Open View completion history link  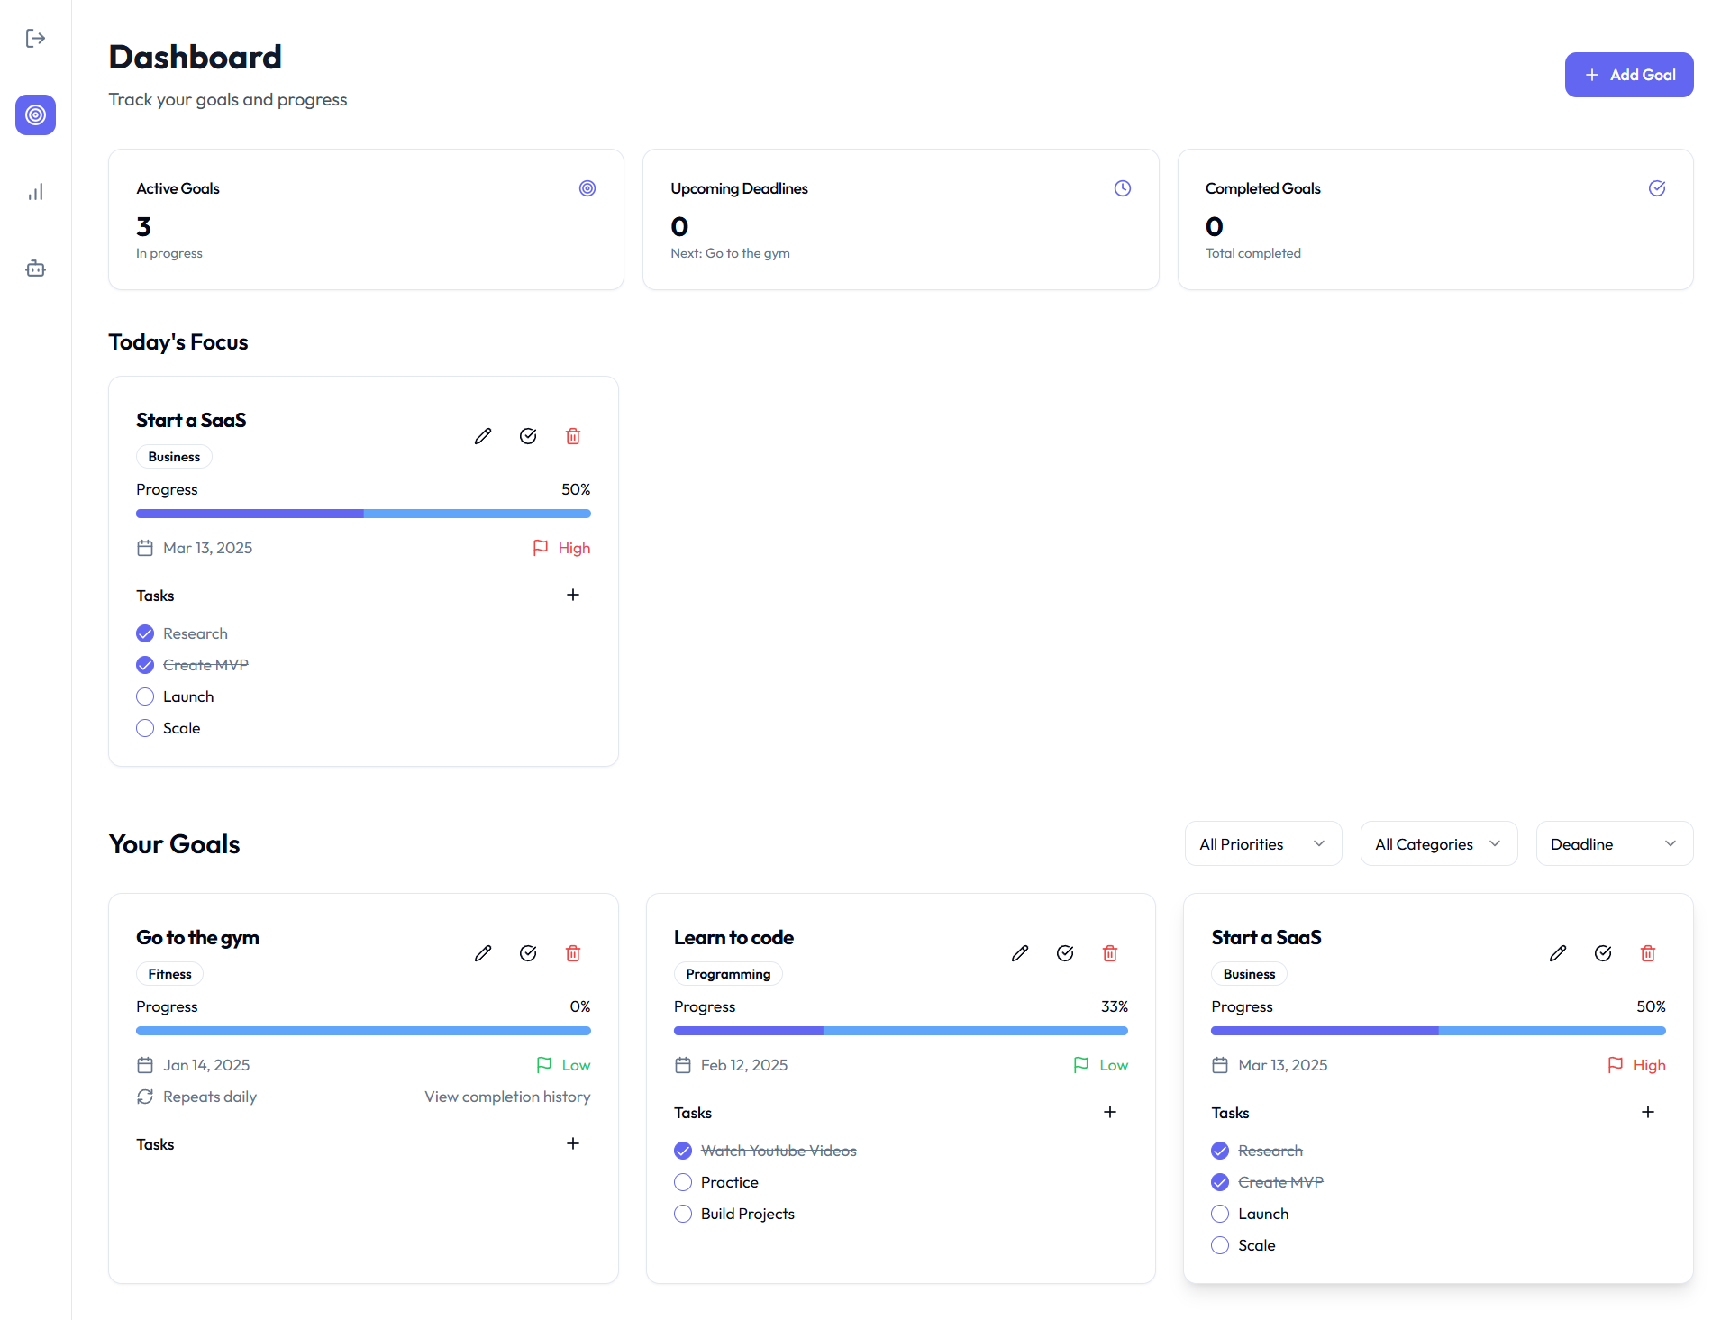(x=506, y=1097)
